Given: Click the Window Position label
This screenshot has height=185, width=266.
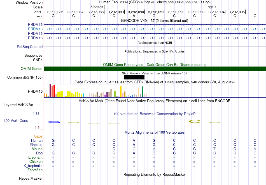Looking at the screenshot, I should (29, 2).
